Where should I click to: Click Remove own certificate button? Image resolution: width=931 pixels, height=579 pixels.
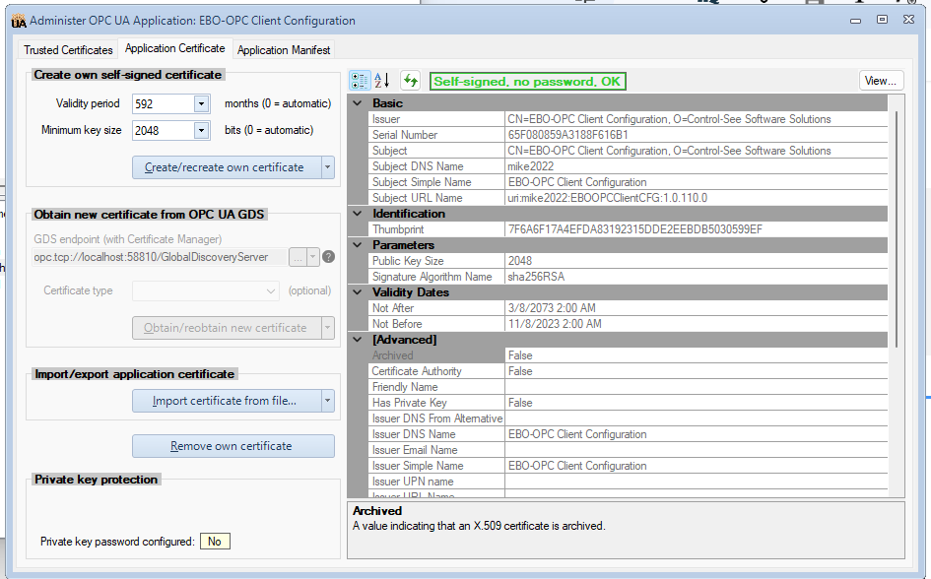(233, 446)
